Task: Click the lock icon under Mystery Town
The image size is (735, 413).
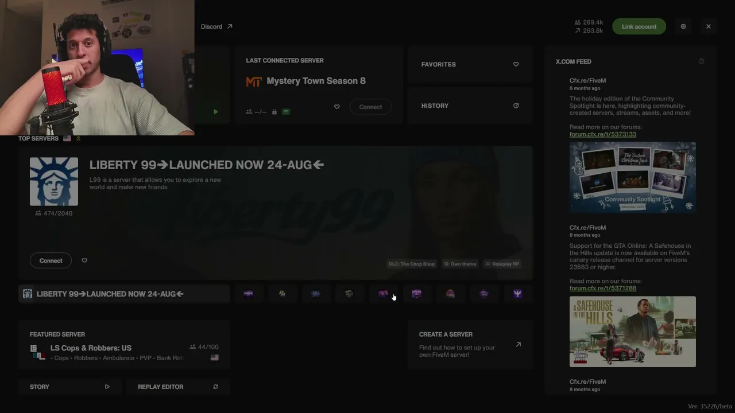Action: tap(274, 112)
